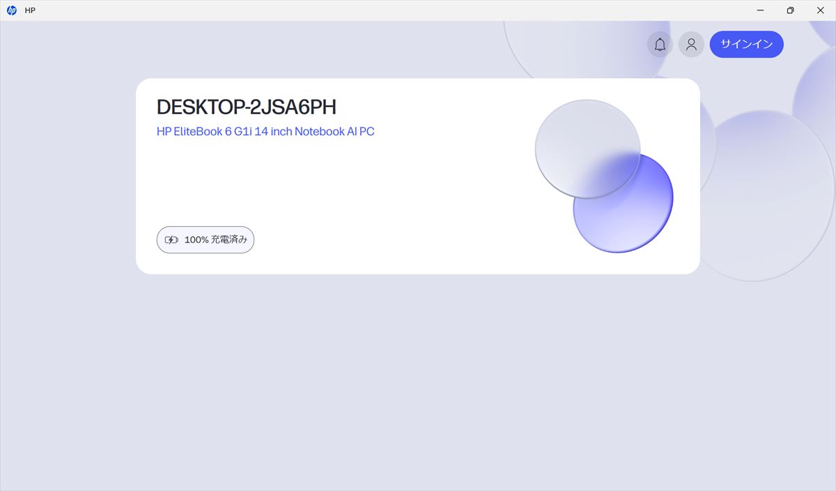The height and width of the screenshot is (491, 836).
Task: Select the 100% 充電済み status text
Action: click(215, 240)
